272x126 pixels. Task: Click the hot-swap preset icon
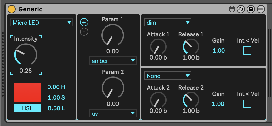(241, 9)
